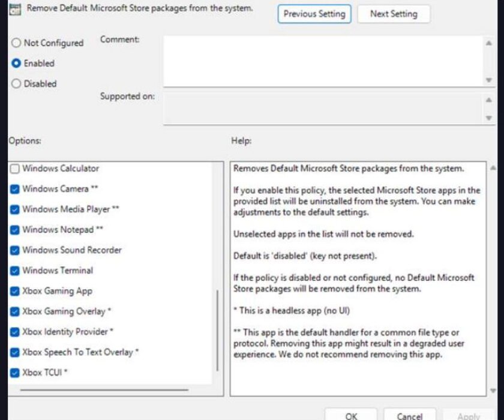Uncheck the Xbox Identity Provider checkbox
This screenshot has width=504, height=420.
(x=15, y=332)
